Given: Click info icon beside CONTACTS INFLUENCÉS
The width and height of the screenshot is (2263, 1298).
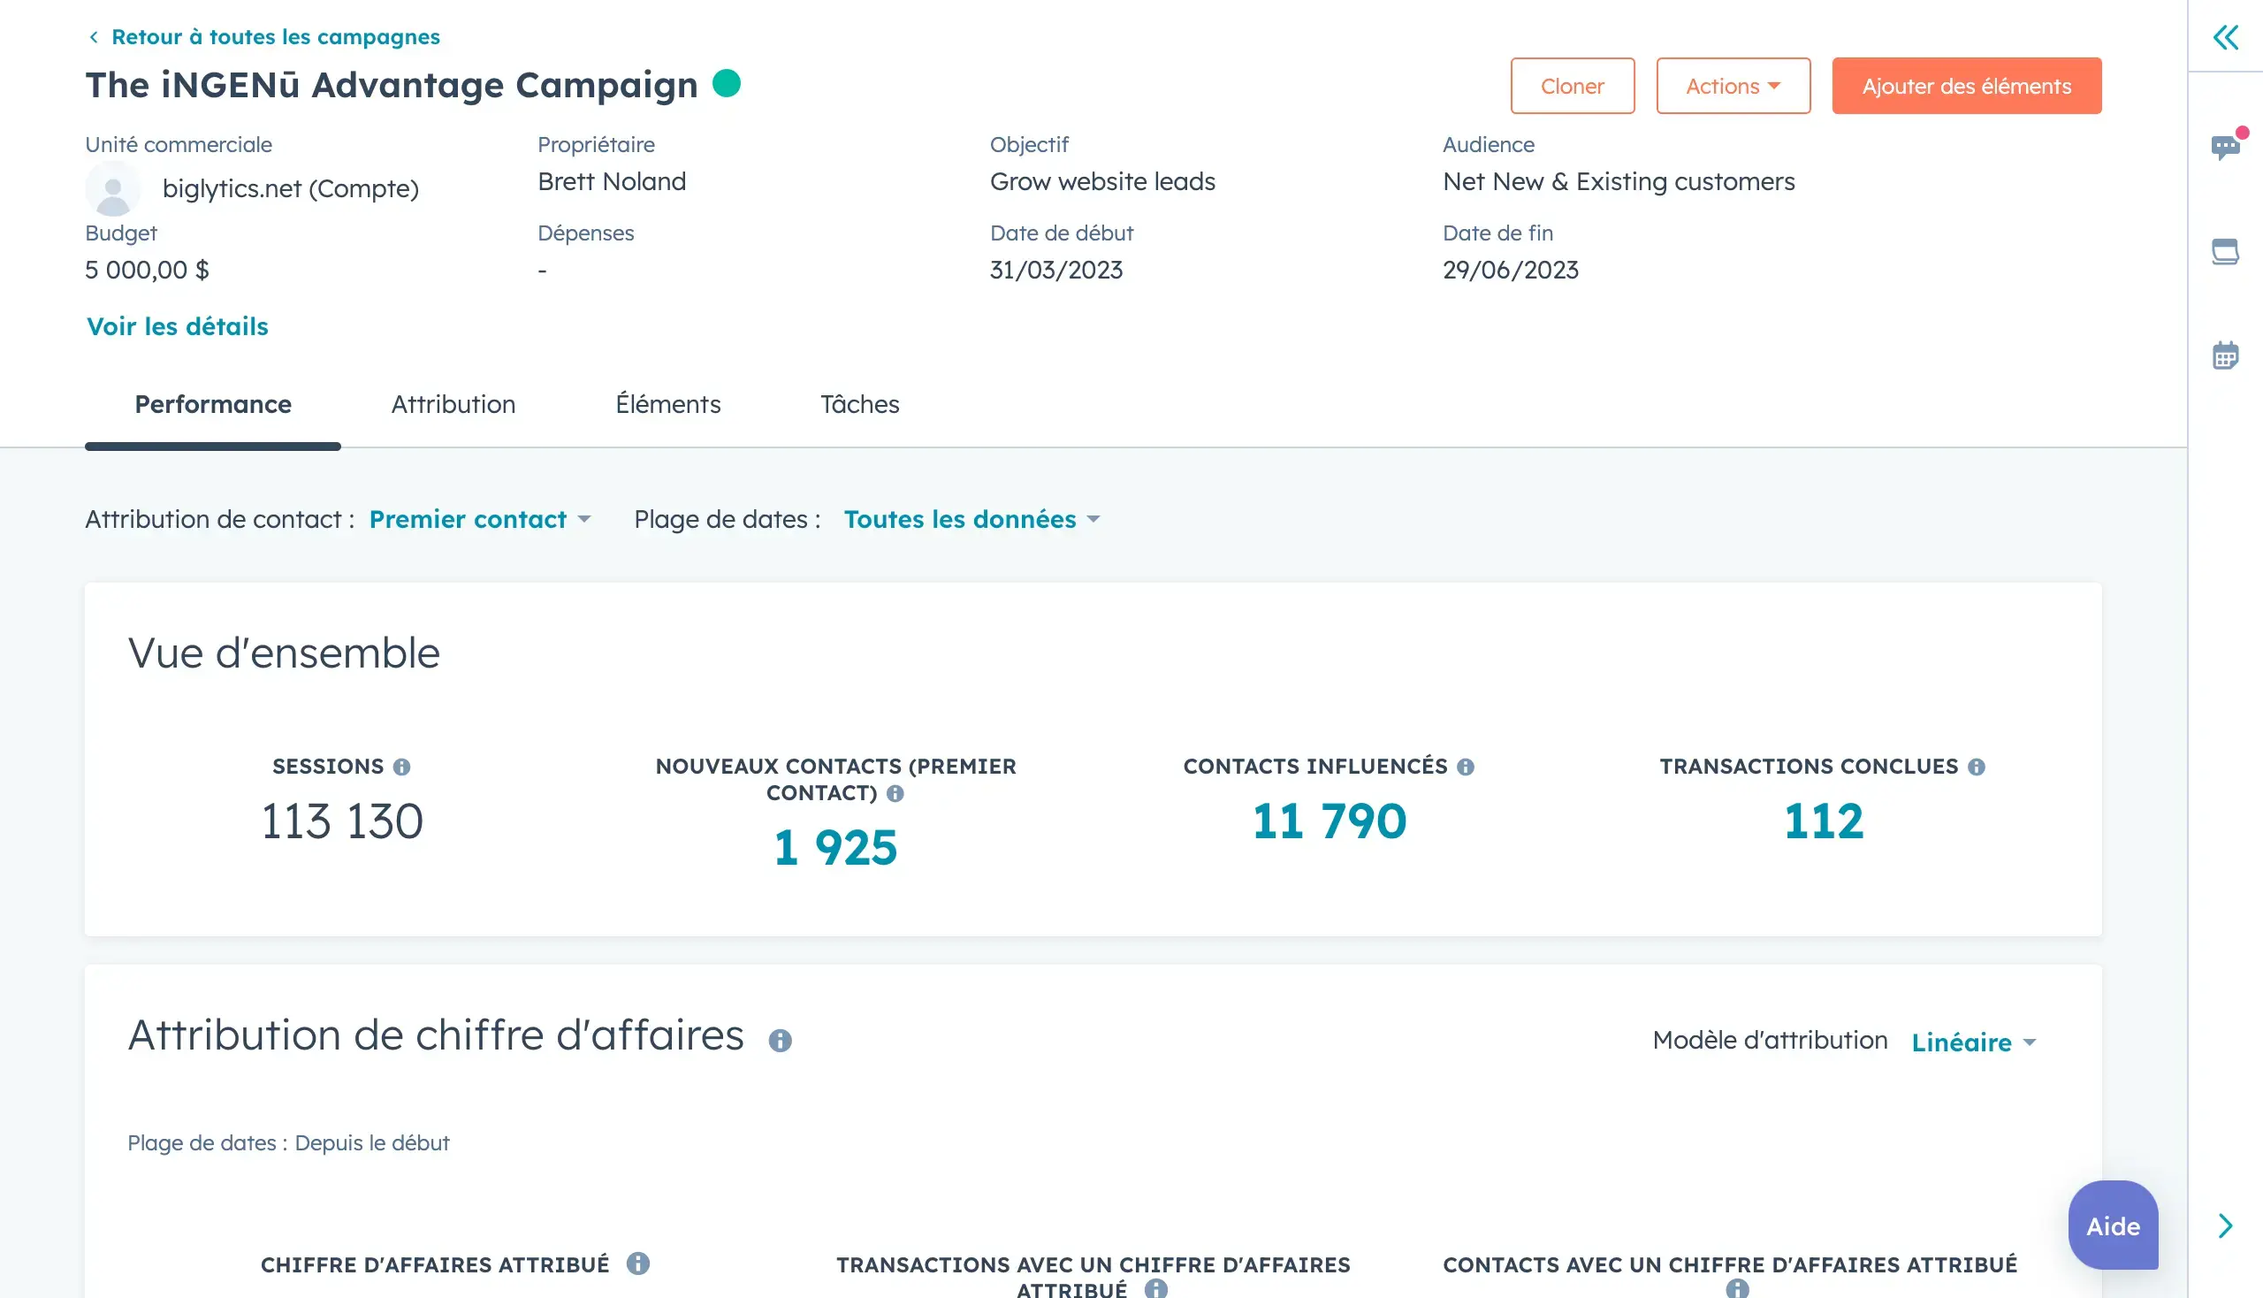Looking at the screenshot, I should coord(1466,767).
